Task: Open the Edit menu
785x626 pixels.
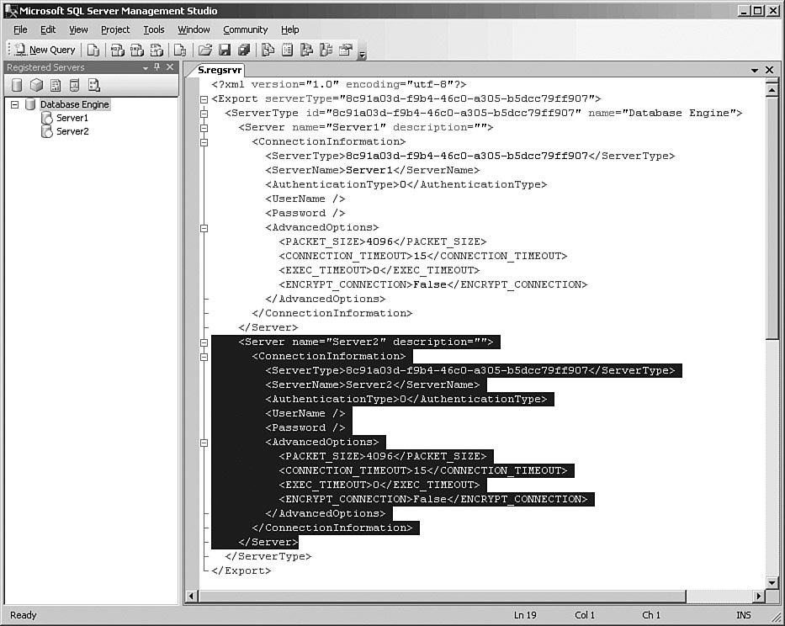Action: [48, 29]
